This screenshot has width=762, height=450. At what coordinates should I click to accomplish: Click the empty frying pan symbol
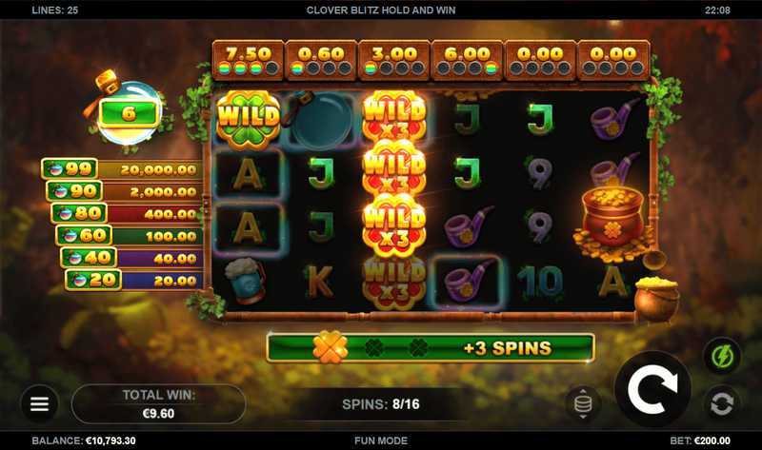coord(318,119)
